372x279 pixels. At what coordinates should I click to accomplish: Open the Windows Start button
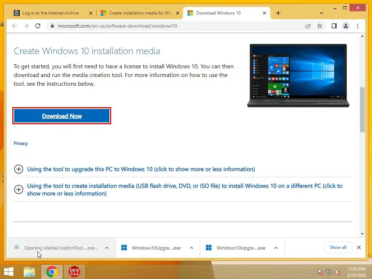coord(9,272)
